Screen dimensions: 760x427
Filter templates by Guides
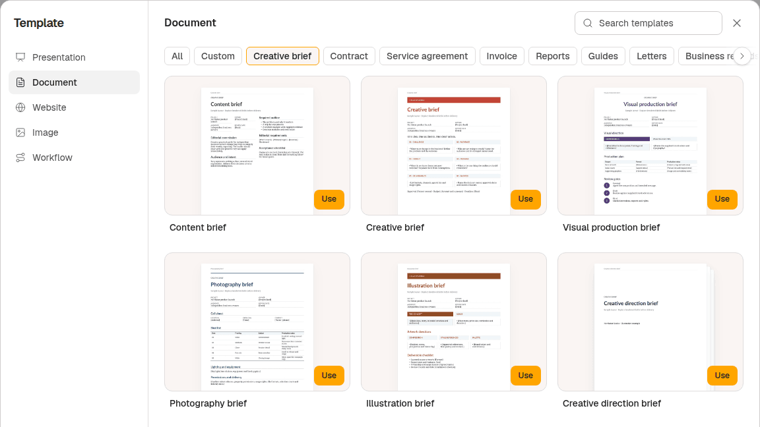tap(603, 56)
